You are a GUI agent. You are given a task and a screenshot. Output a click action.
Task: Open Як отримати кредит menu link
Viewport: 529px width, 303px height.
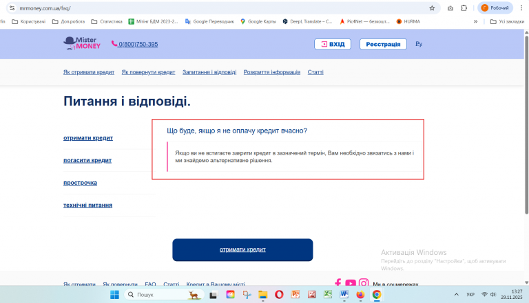(89, 72)
